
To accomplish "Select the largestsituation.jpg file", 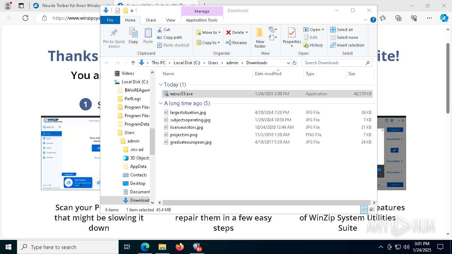I will coord(267,113).
